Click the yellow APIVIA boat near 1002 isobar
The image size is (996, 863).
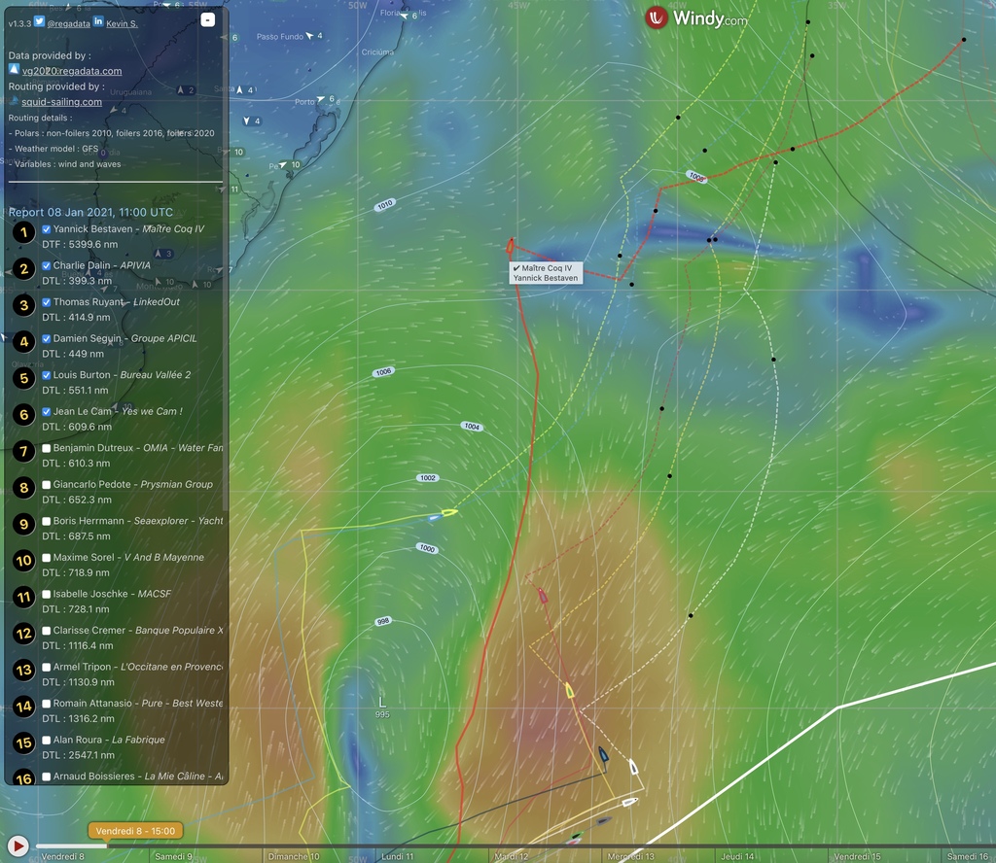click(449, 512)
